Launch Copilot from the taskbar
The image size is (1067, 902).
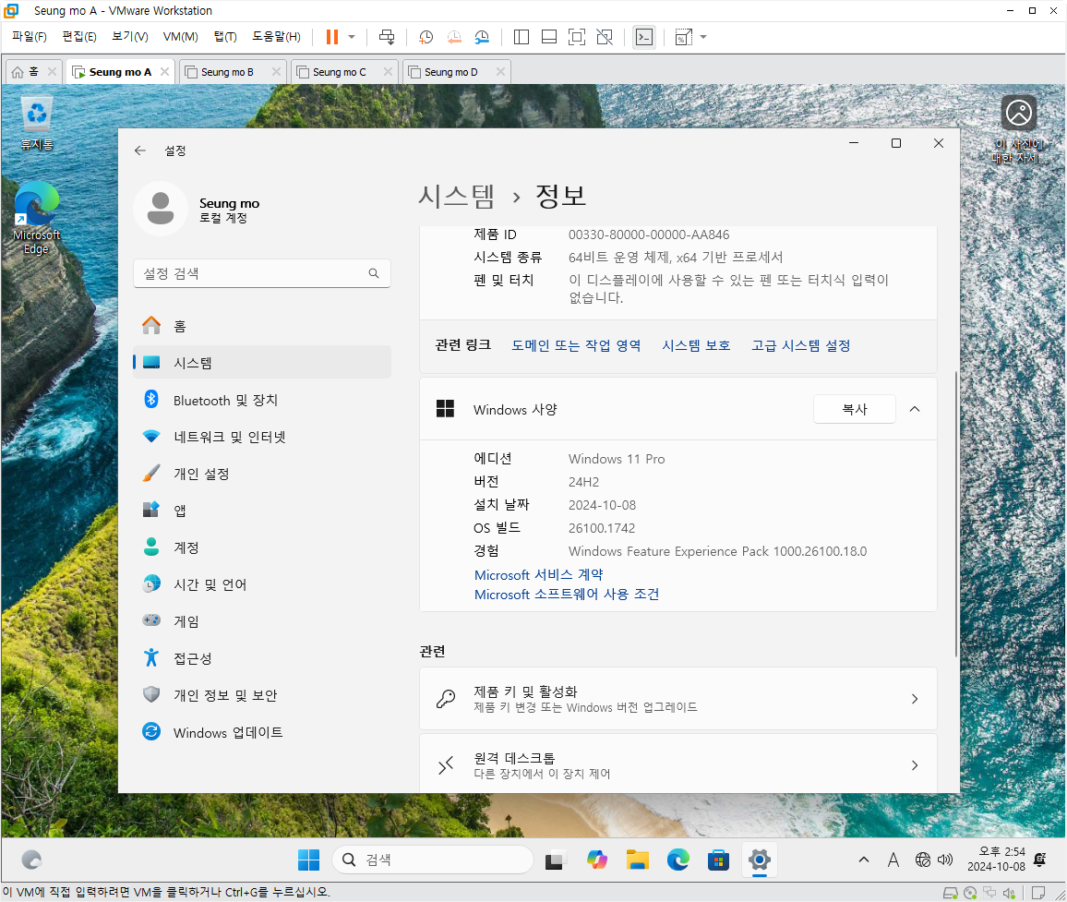pos(596,860)
